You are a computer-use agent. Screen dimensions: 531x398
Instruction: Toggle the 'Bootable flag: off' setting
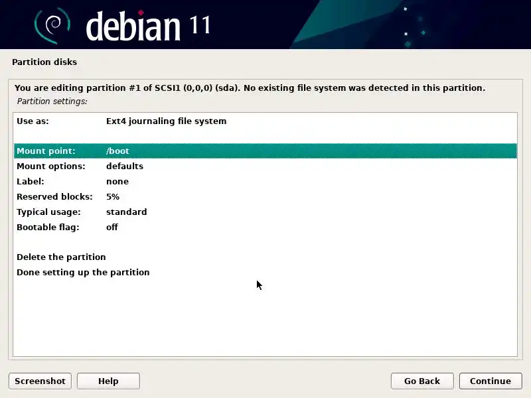265,227
